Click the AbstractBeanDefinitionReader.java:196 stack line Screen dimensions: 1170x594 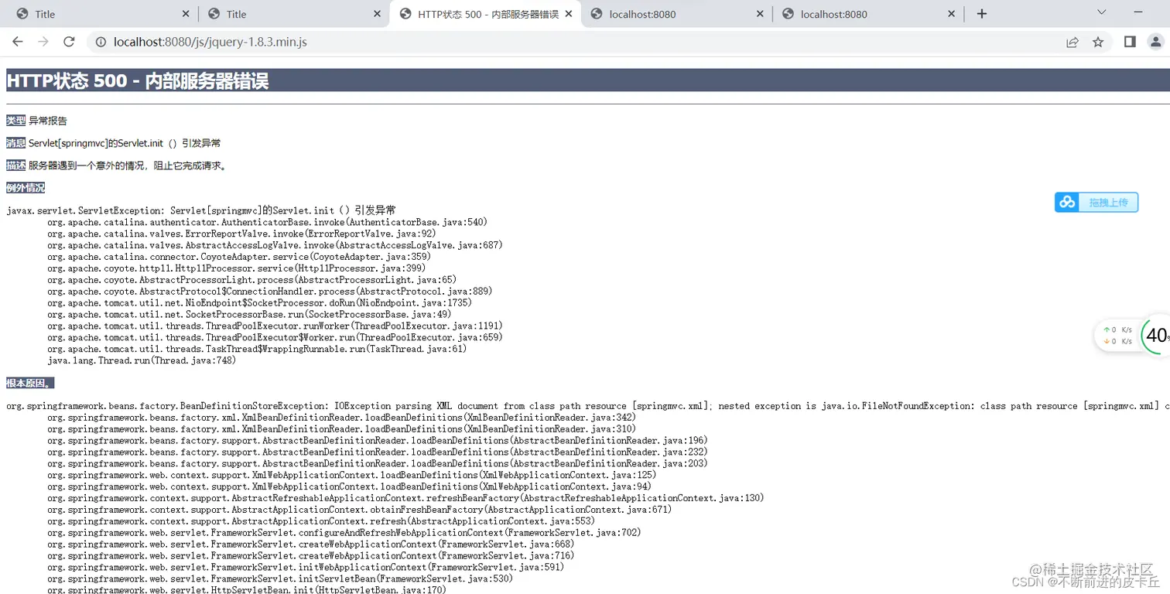[x=377, y=441]
